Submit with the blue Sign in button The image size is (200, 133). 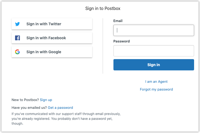point(154,65)
